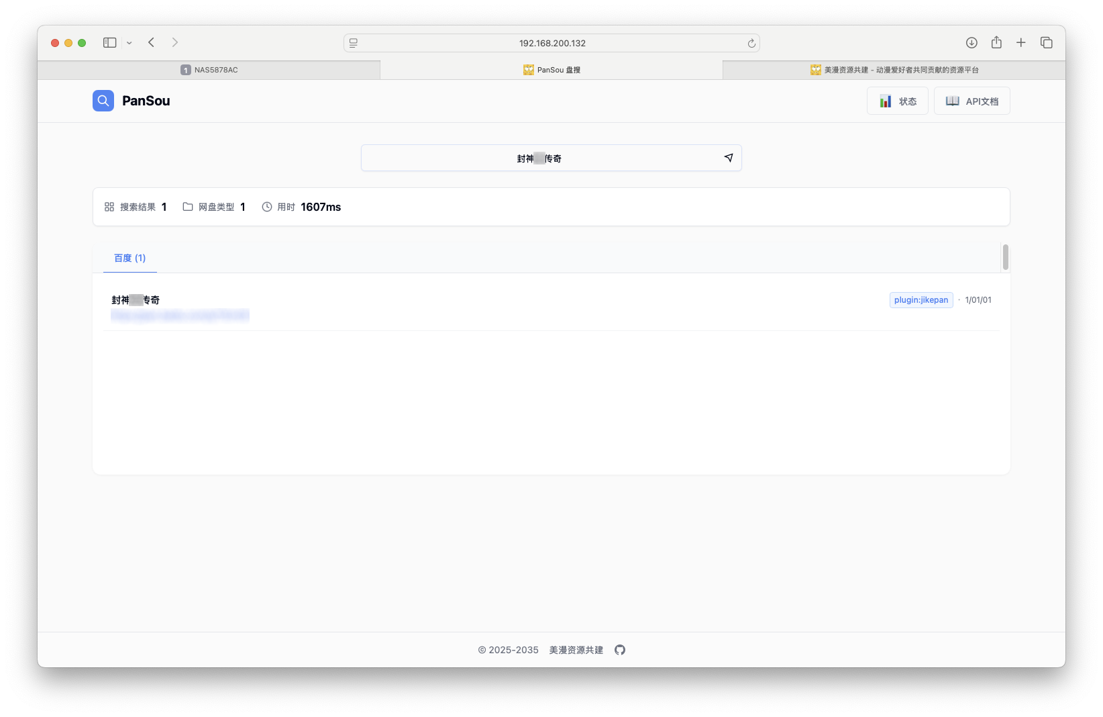Open the API文档 button
This screenshot has width=1103, height=717.
tap(971, 101)
